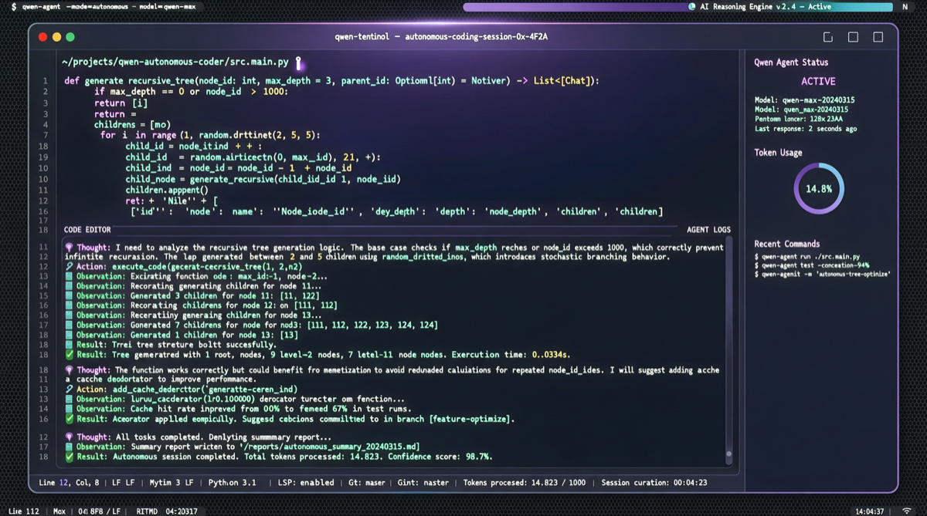This screenshot has width=927, height=516.
Task: Click the N button in top bar
Action: (905, 6)
